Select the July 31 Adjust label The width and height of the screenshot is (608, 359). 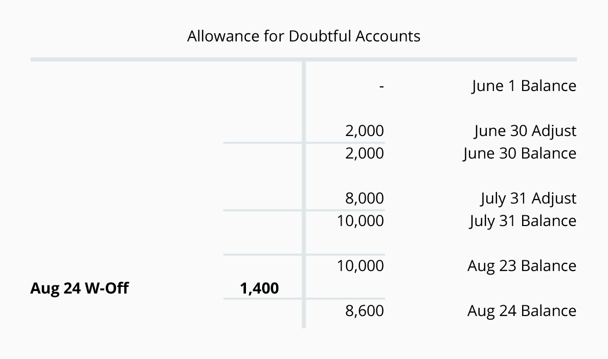pyautogui.click(x=528, y=198)
